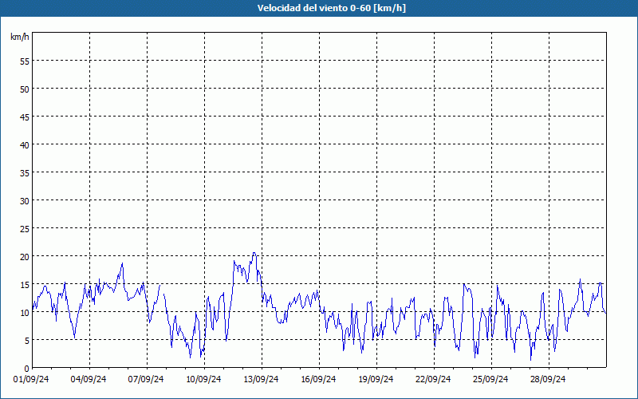Click the 10 y-axis label

tap(25, 313)
